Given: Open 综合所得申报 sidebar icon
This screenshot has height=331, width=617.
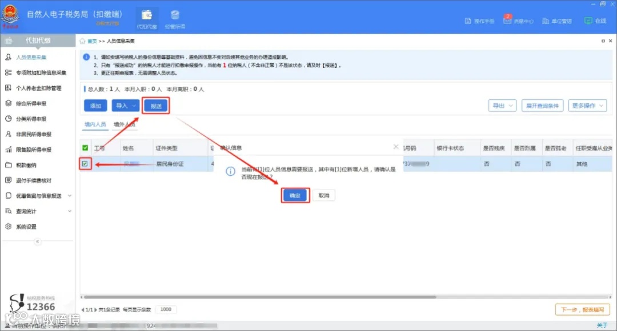Looking at the screenshot, I should click(x=8, y=103).
